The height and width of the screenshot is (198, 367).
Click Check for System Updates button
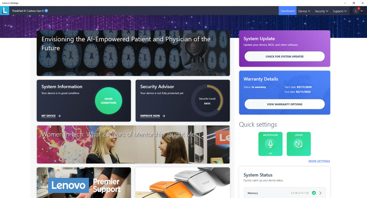pos(285,57)
